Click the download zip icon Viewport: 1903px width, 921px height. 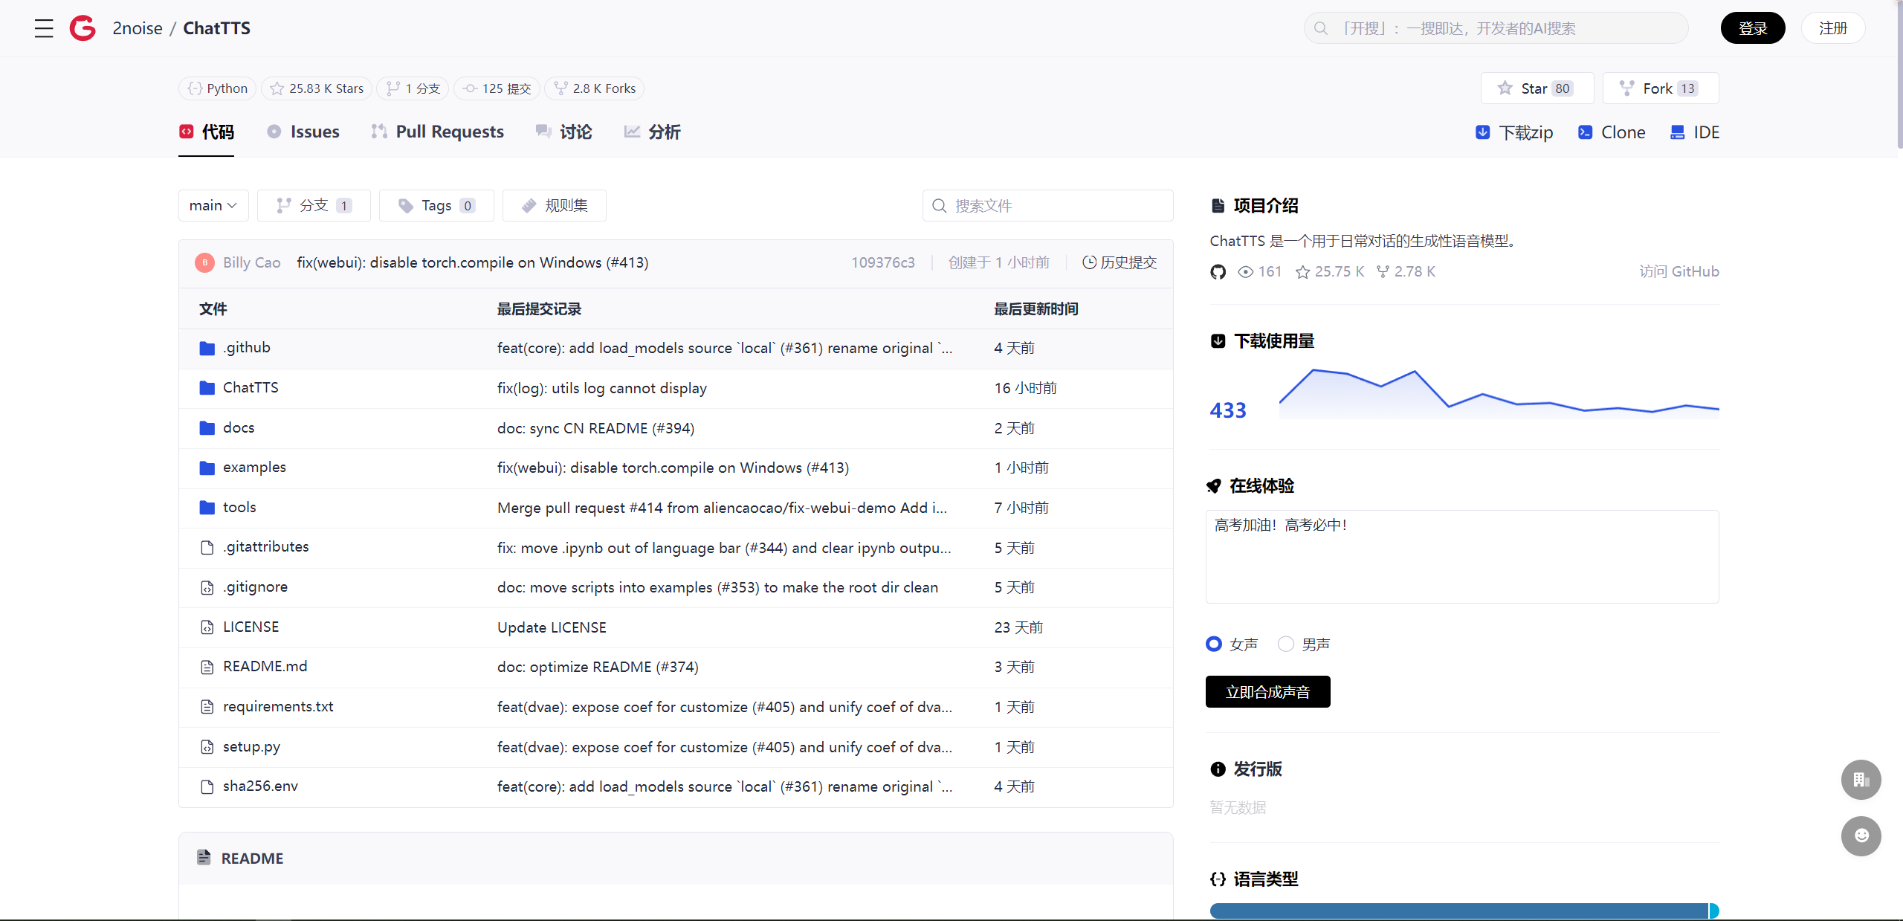tap(1482, 132)
